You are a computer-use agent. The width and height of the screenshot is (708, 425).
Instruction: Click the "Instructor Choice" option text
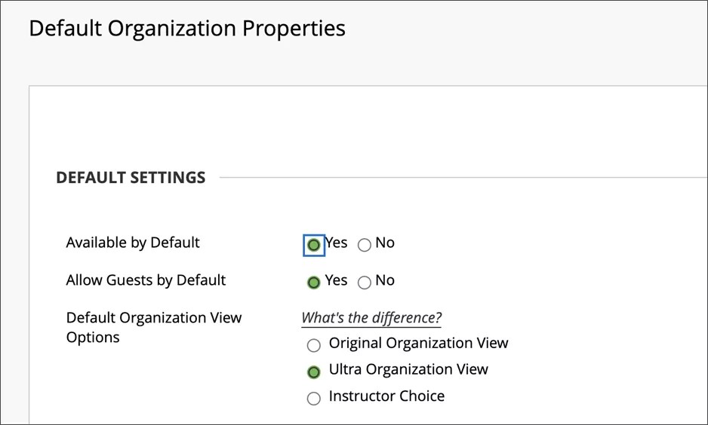point(386,396)
